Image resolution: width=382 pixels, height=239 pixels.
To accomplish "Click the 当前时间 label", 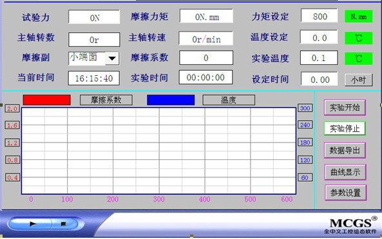I will [x=36, y=78].
